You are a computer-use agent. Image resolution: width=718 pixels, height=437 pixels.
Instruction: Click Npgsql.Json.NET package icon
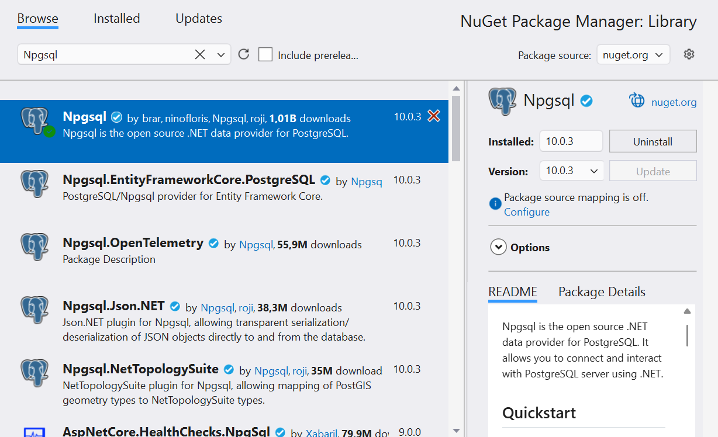(x=34, y=310)
